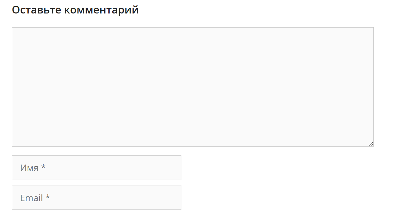Image resolution: width=393 pixels, height=213 pixels.
Task: Activate the required email input box
Action: [96, 198]
